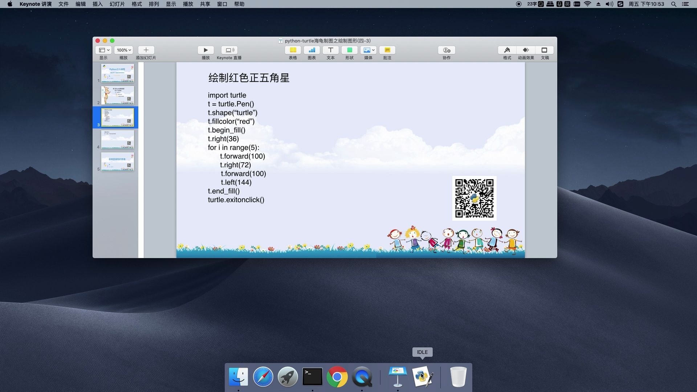This screenshot has width=697, height=392.
Task: Select the QR code image on slide
Action: point(474,198)
